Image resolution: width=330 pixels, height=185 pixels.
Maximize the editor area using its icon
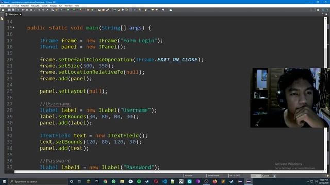coord(326,14)
